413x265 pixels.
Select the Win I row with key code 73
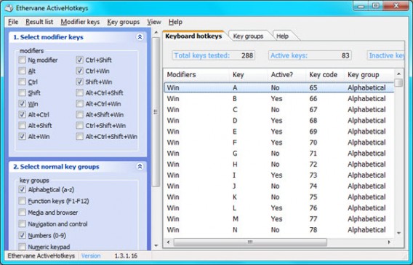click(278, 175)
